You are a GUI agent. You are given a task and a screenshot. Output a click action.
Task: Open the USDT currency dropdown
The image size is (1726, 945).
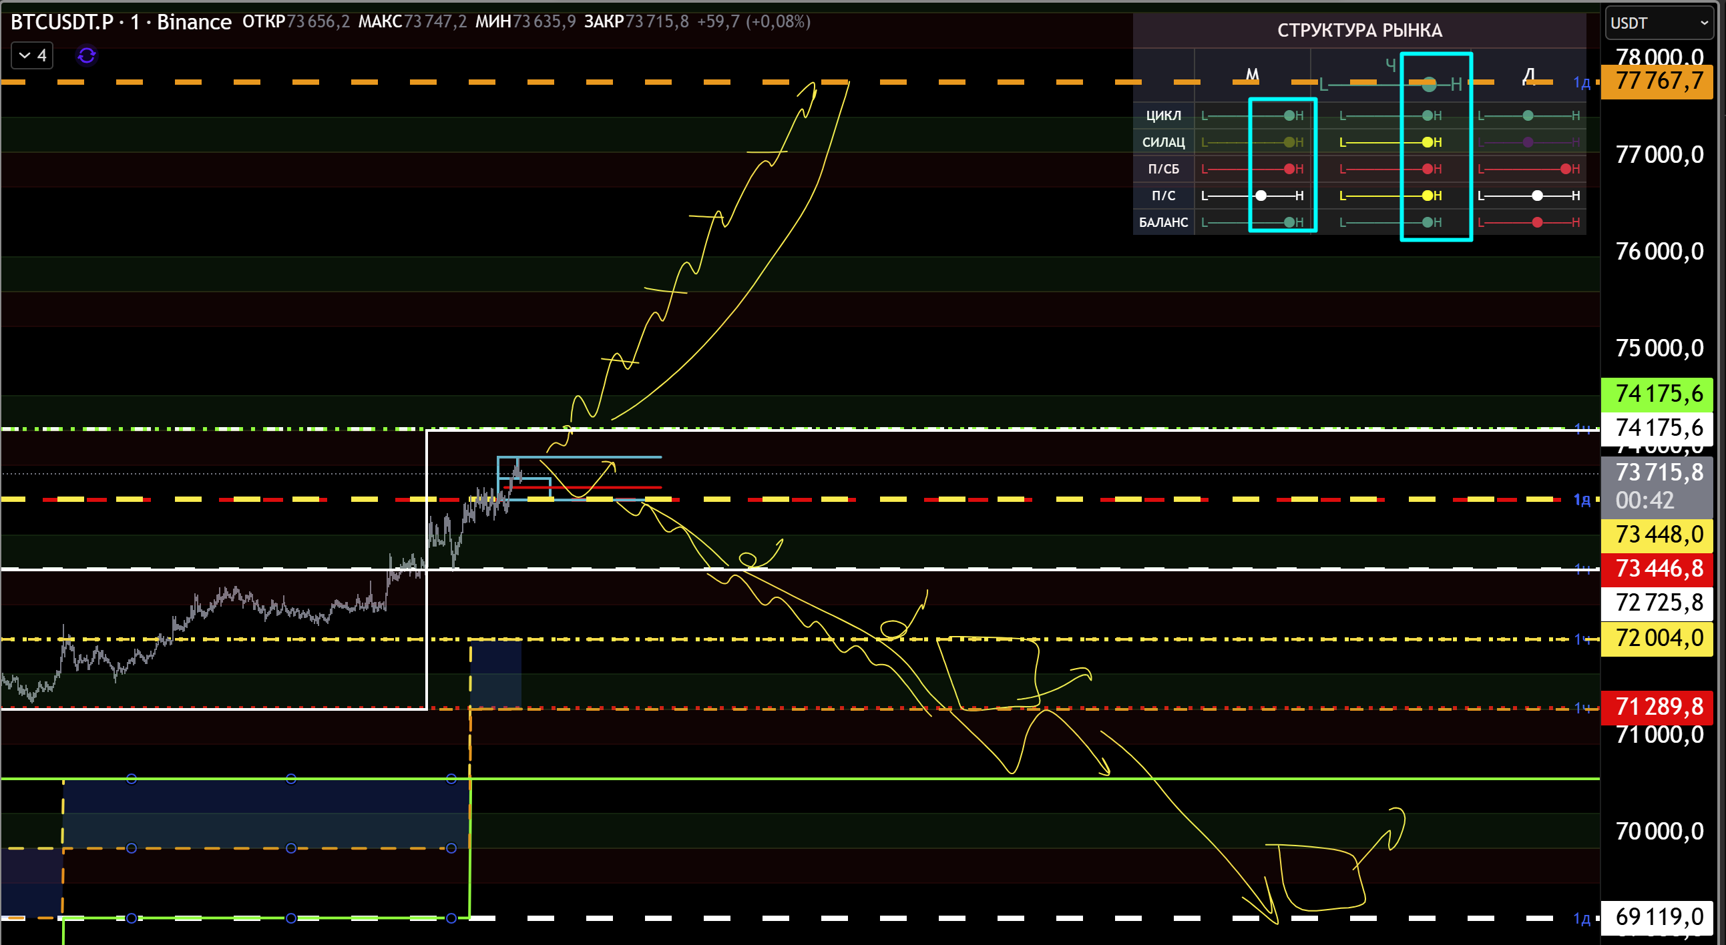[x=1659, y=23]
